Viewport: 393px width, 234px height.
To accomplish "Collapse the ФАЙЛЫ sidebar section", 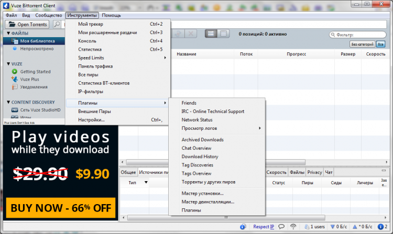I will click(x=8, y=34).
